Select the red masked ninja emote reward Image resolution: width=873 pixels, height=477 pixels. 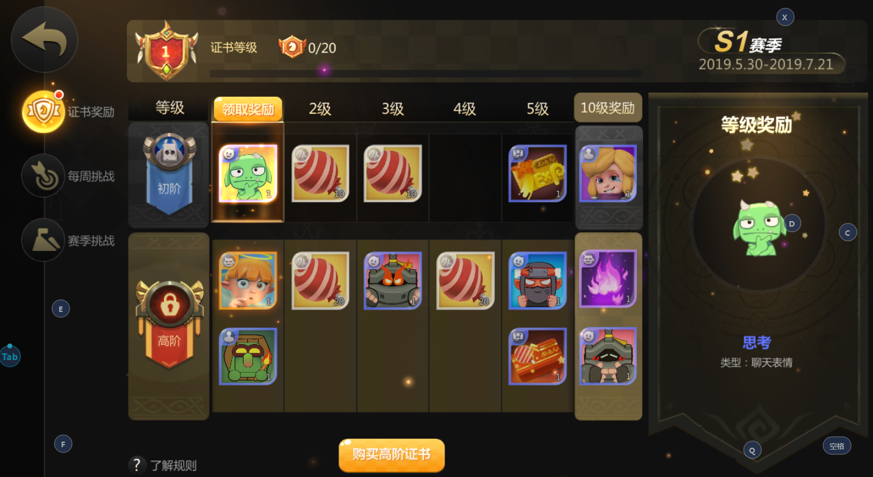click(537, 281)
